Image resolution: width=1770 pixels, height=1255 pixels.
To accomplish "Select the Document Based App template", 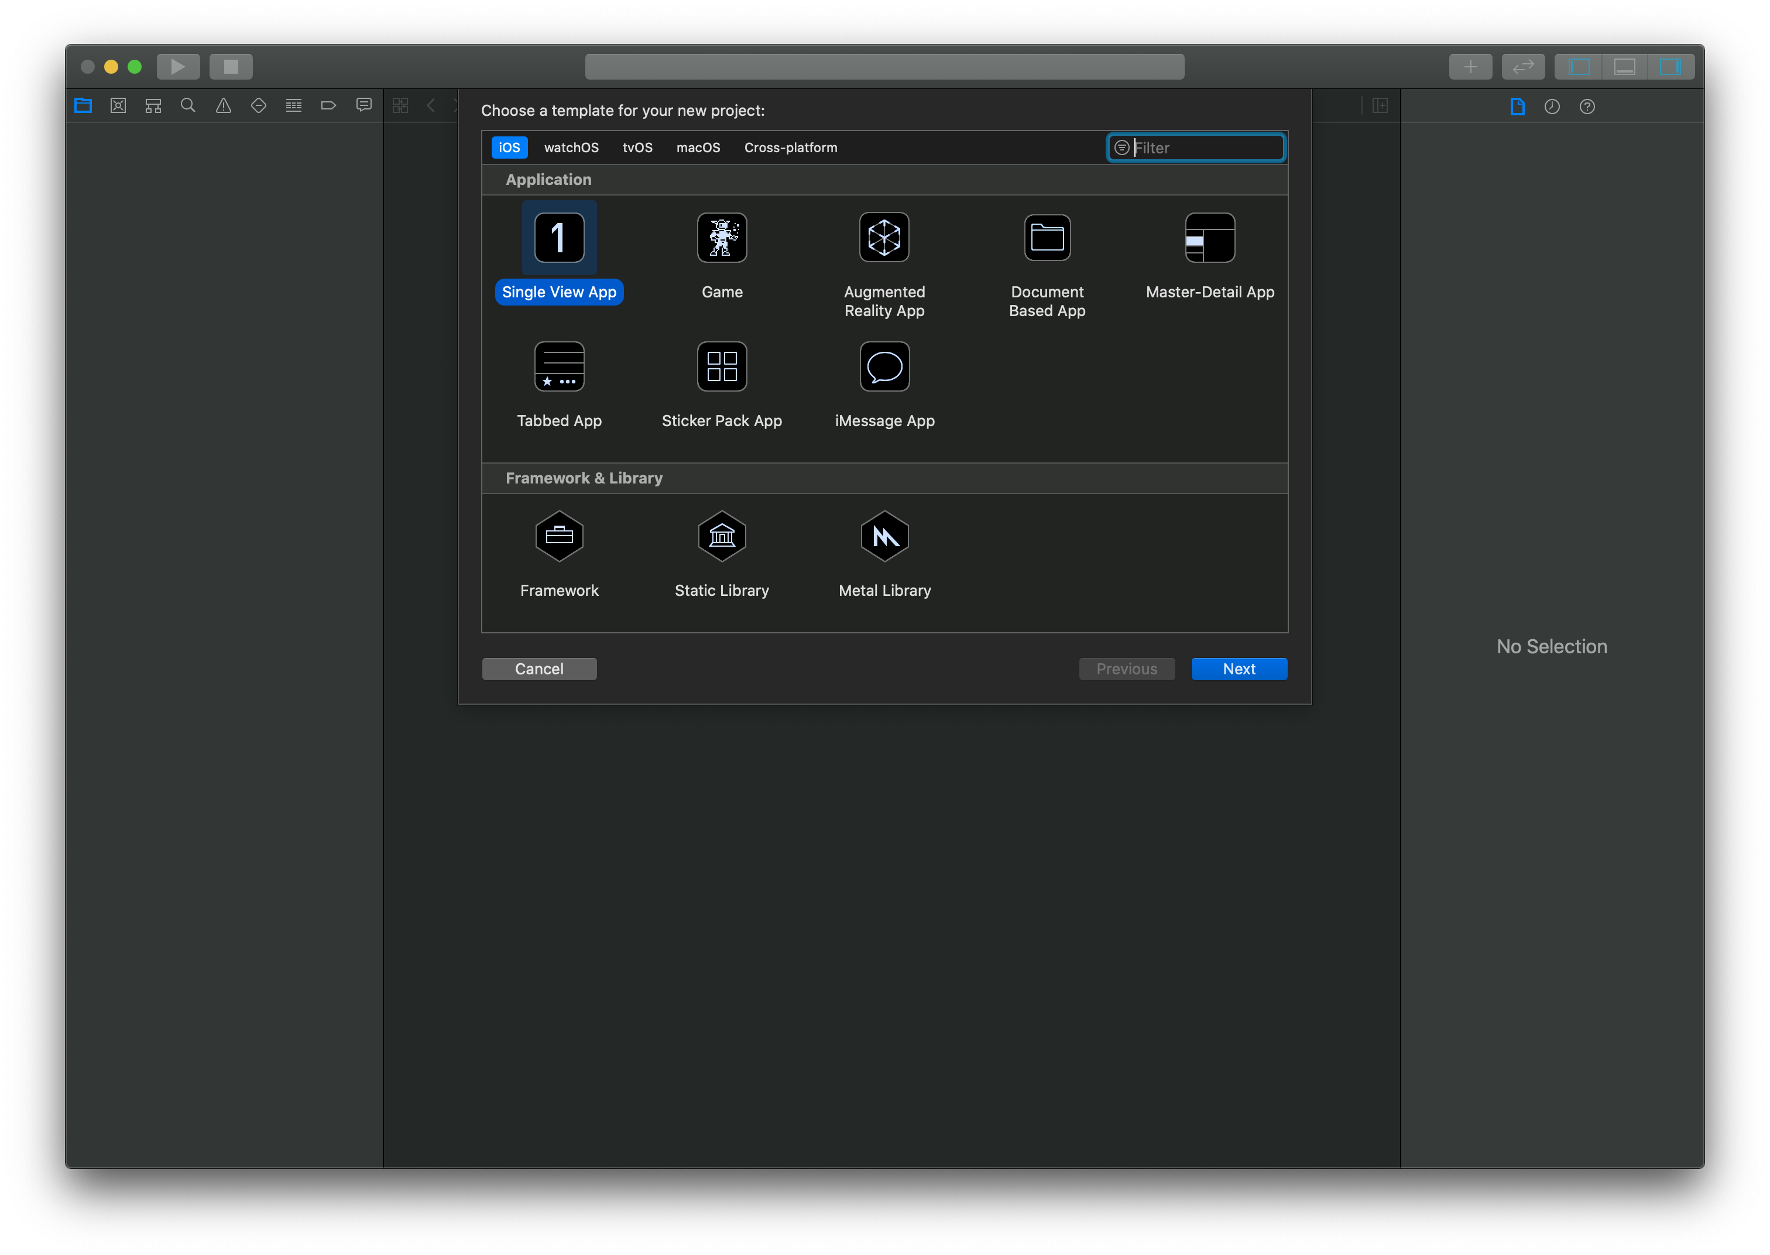I will click(x=1046, y=258).
